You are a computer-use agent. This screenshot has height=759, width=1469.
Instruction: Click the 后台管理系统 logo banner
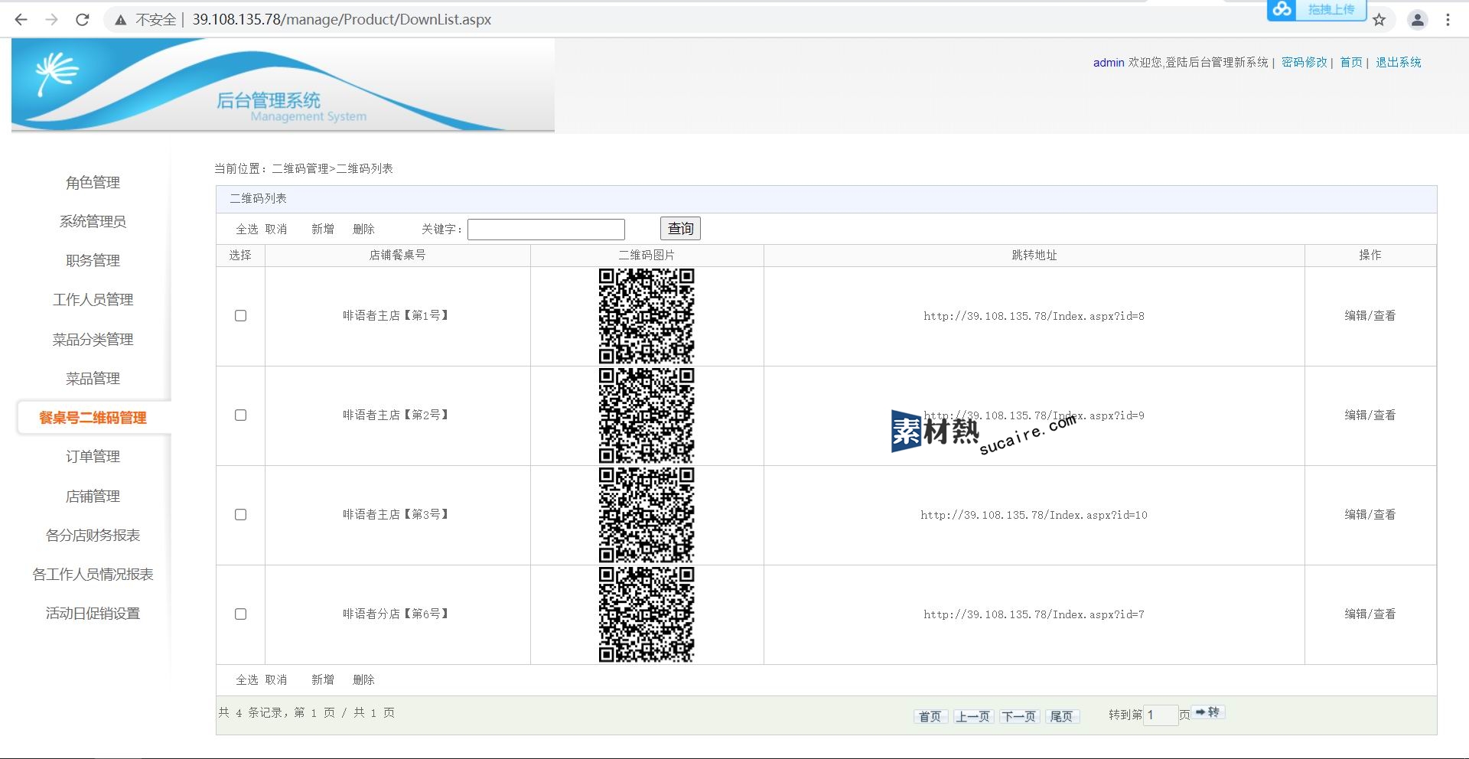click(x=282, y=85)
